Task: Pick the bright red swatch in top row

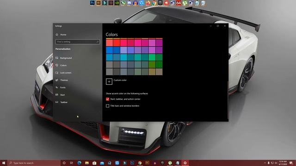Action: pos(117,43)
